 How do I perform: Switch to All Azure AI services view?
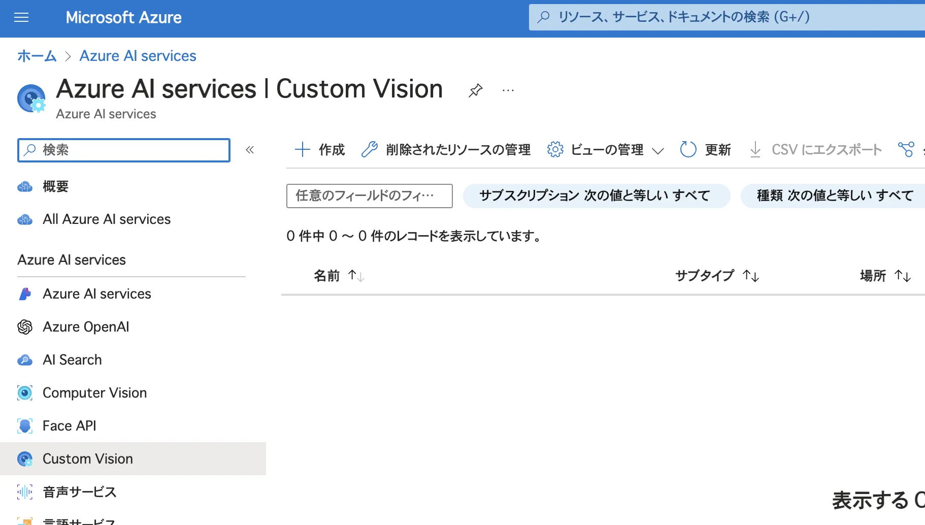pyautogui.click(x=106, y=219)
